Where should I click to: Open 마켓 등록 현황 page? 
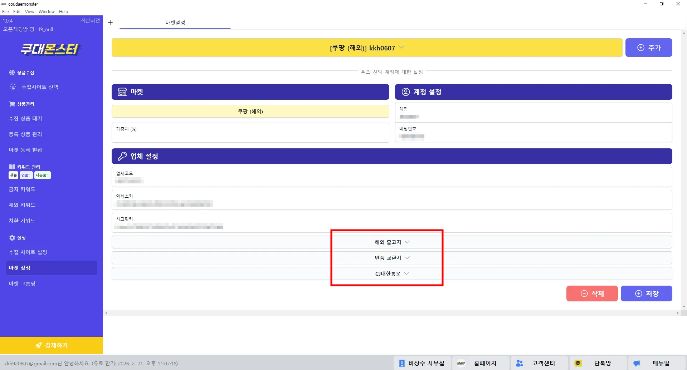pos(25,150)
